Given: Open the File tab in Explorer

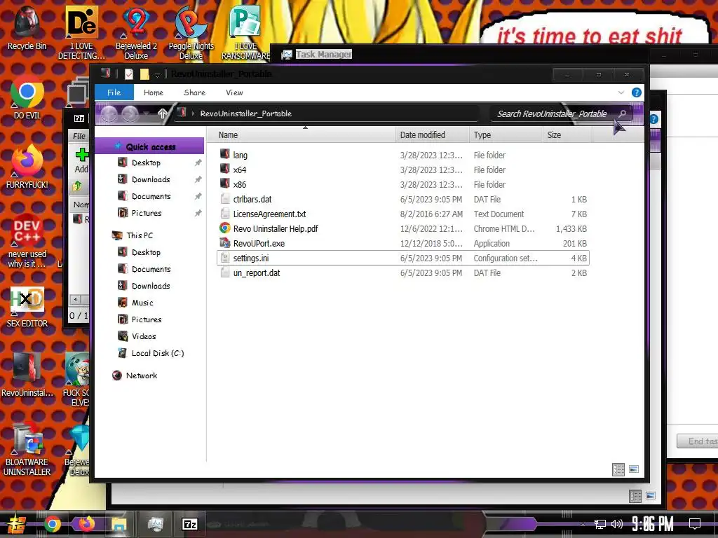Looking at the screenshot, I should [x=114, y=92].
